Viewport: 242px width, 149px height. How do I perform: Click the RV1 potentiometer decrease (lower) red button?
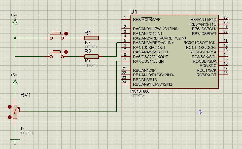[x=10, y=117]
